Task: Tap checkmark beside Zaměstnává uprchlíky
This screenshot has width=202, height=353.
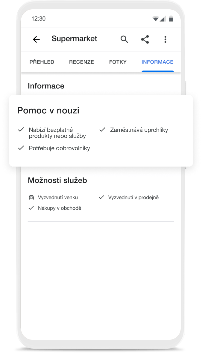Action: (x=102, y=130)
